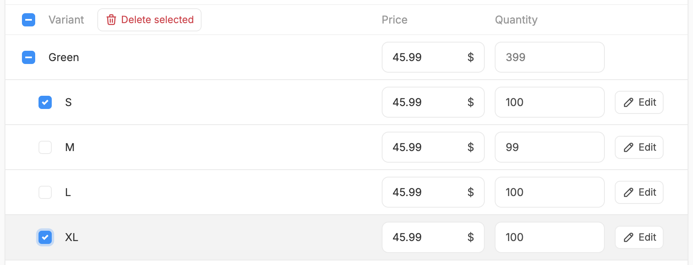Click the M quantity field showing 99
The width and height of the screenshot is (693, 265).
(x=549, y=147)
